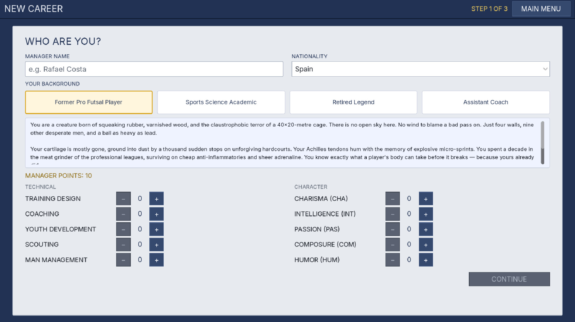The image size is (575, 322).
Task: Decrease Training Design with minus button
Action: (123, 199)
